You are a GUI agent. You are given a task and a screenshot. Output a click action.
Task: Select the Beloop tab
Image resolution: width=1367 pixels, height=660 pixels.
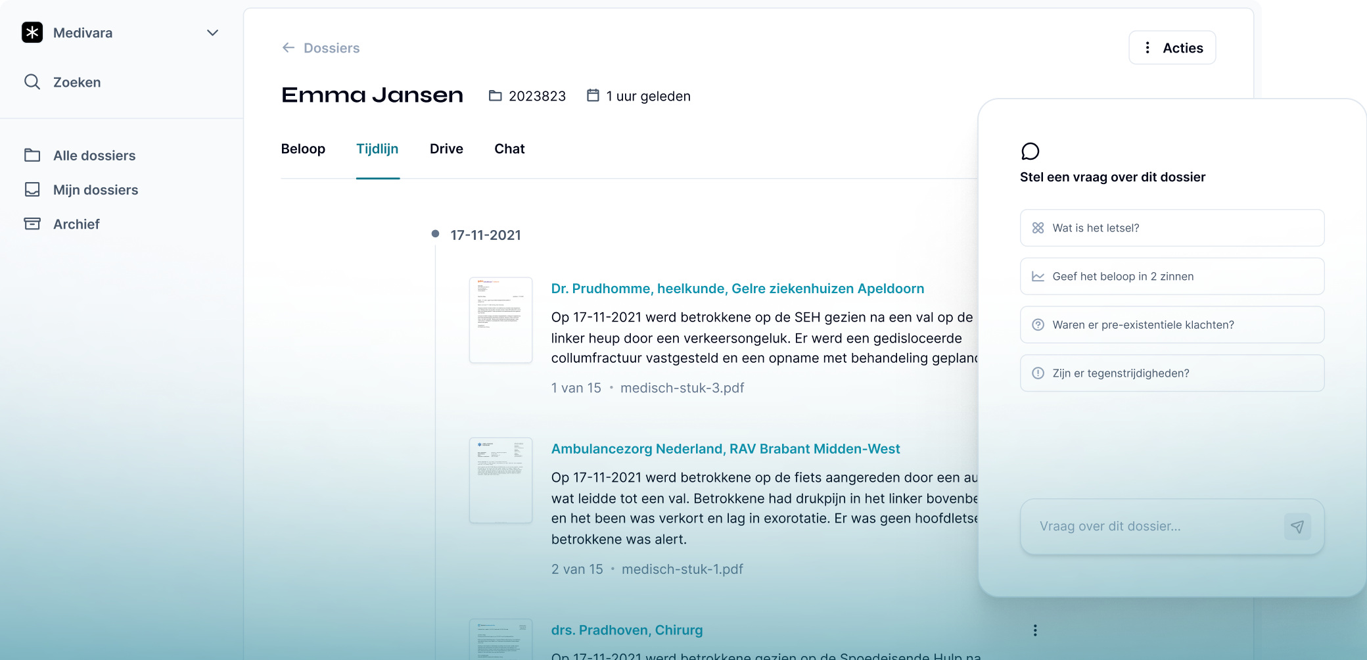[303, 149]
